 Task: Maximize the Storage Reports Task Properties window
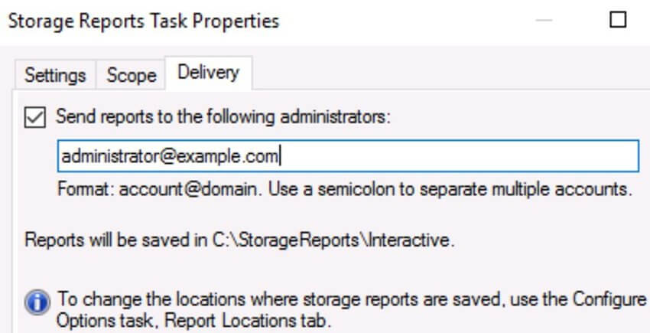pyautogui.click(x=618, y=19)
